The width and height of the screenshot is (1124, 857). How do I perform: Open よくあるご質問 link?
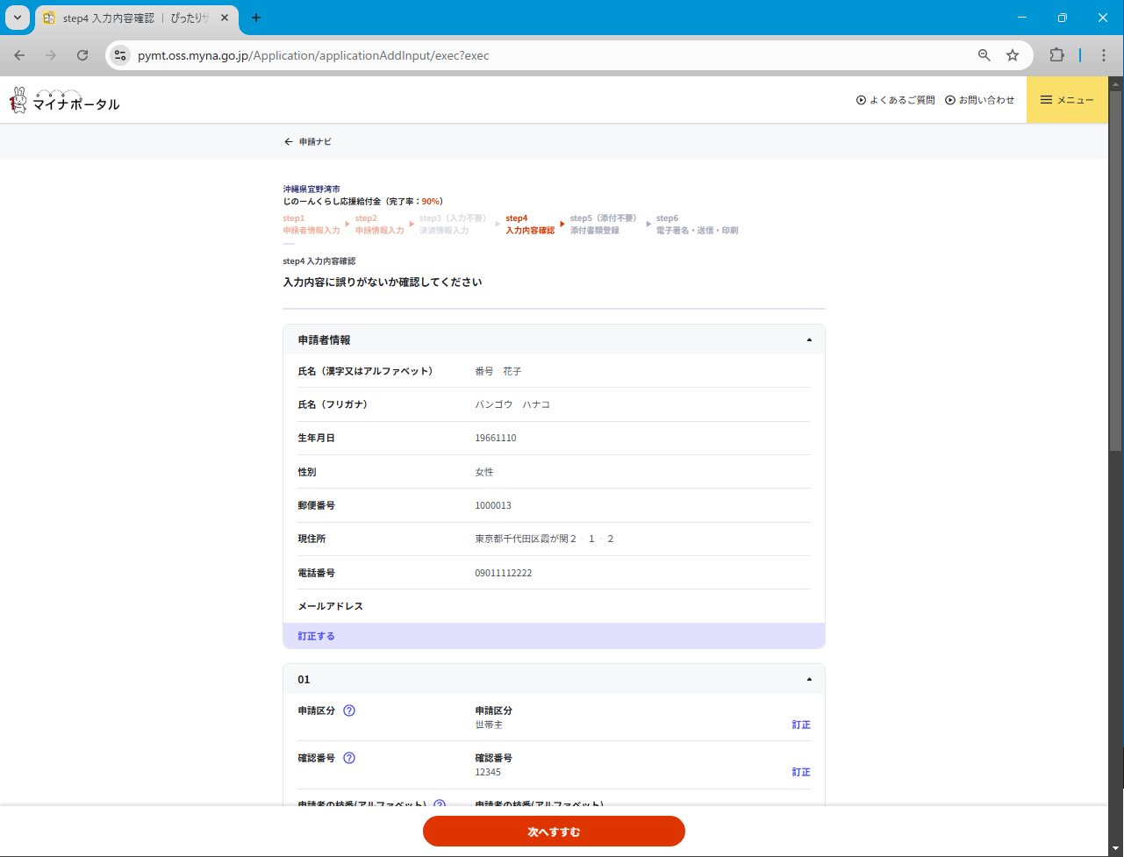[x=896, y=100]
